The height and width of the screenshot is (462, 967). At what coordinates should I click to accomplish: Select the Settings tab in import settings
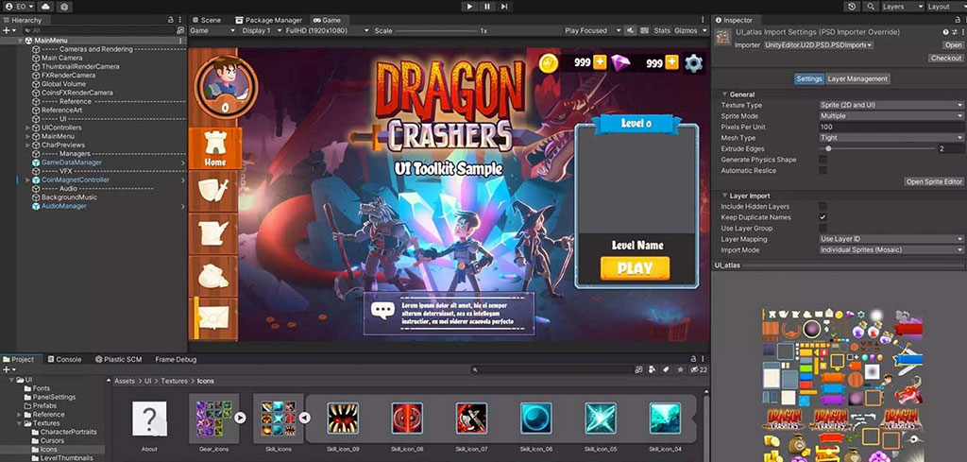pyautogui.click(x=809, y=79)
